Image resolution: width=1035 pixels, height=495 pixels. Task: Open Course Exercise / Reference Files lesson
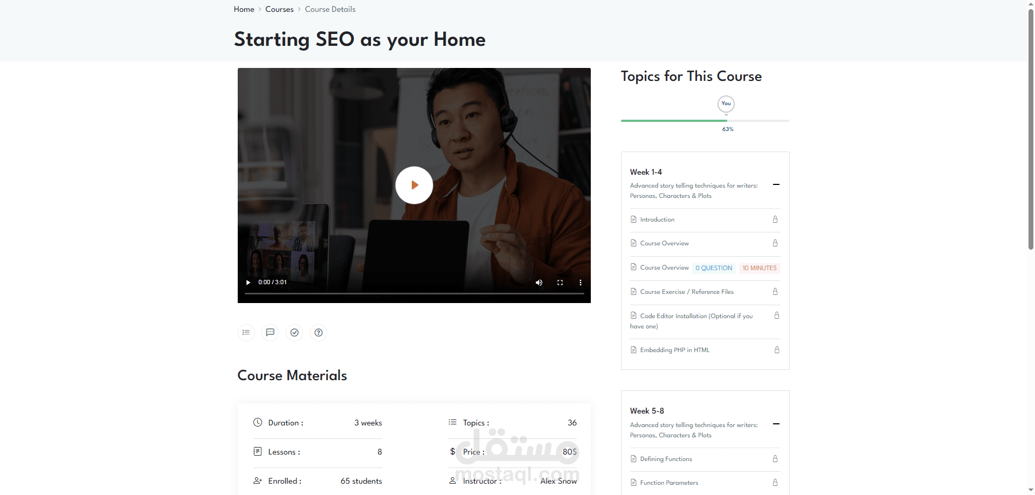[x=687, y=292]
